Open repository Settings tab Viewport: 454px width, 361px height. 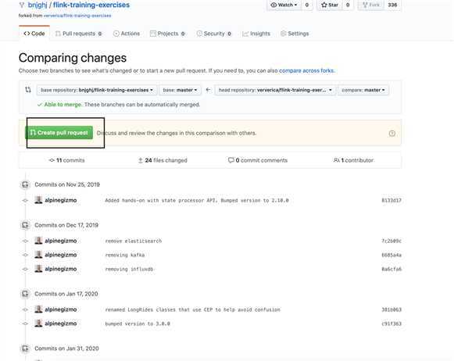(295, 34)
